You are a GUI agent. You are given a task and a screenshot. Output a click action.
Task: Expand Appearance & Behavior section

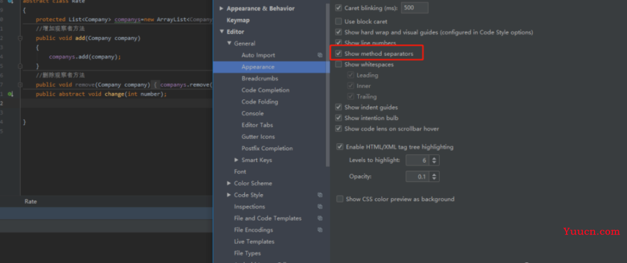[222, 8]
